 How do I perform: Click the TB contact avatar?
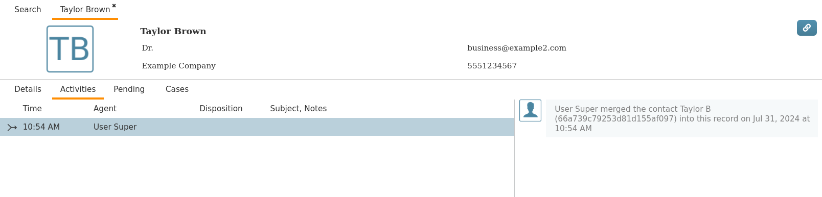(x=70, y=49)
